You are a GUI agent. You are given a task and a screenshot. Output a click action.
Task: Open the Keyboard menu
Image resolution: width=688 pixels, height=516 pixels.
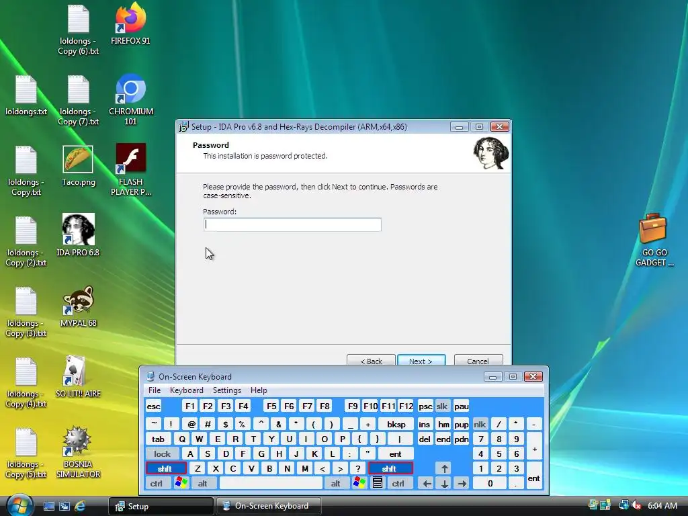[x=187, y=390]
